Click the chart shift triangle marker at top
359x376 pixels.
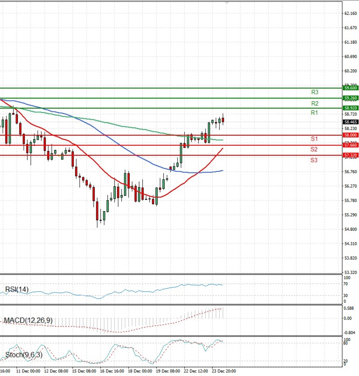coord(227,3)
